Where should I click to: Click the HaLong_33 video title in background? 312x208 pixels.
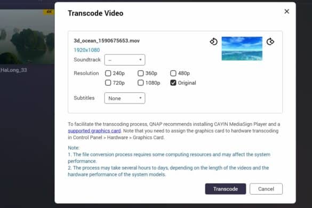(13, 70)
